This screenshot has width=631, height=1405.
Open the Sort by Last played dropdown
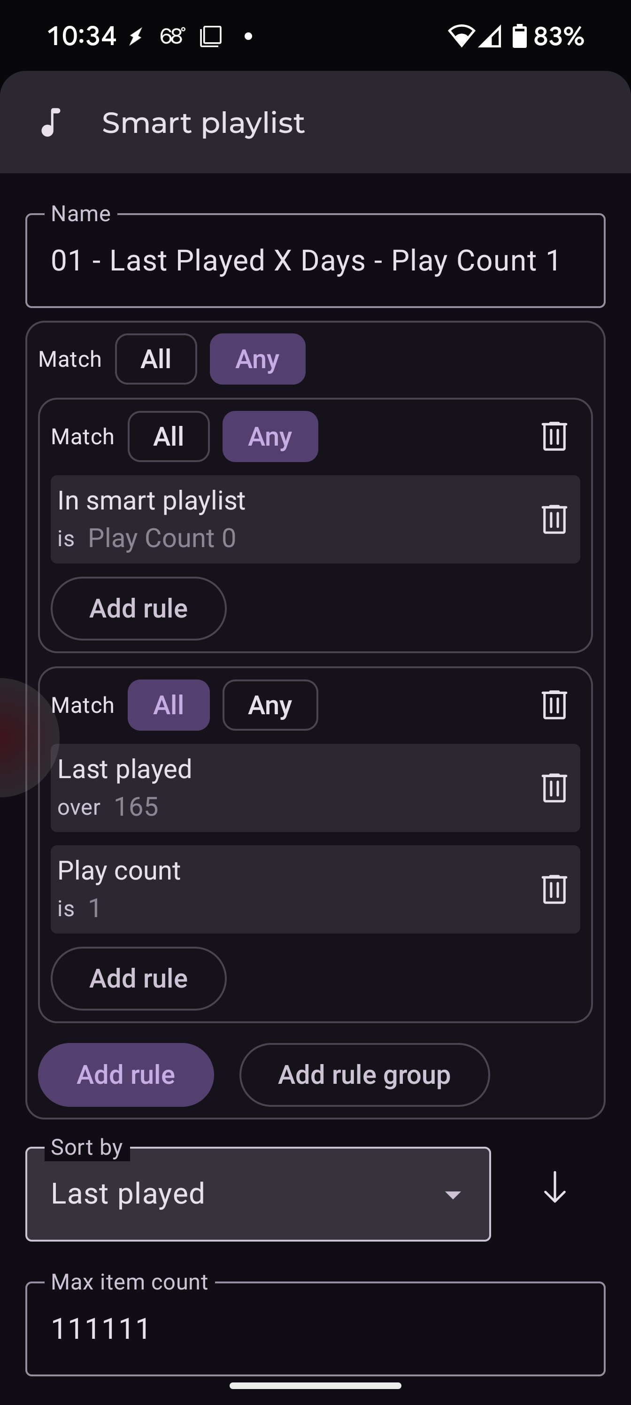(258, 1194)
